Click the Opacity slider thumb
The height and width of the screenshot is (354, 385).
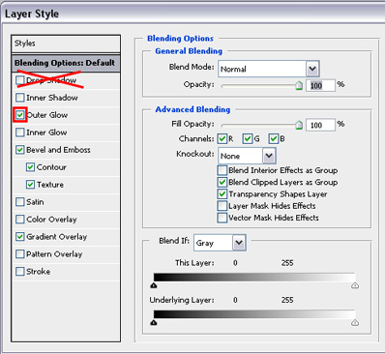[x=299, y=85]
